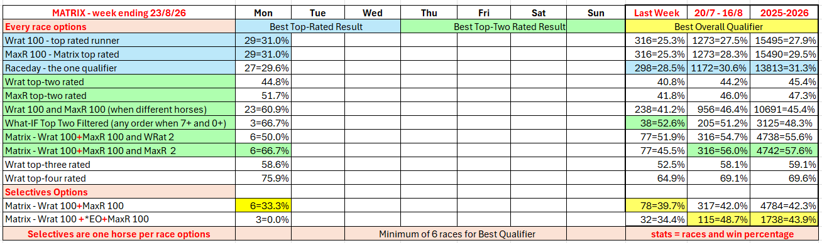Select the Best Top-Two Rated Result cell
Viewport: 822px width, 243px height.
(510, 27)
